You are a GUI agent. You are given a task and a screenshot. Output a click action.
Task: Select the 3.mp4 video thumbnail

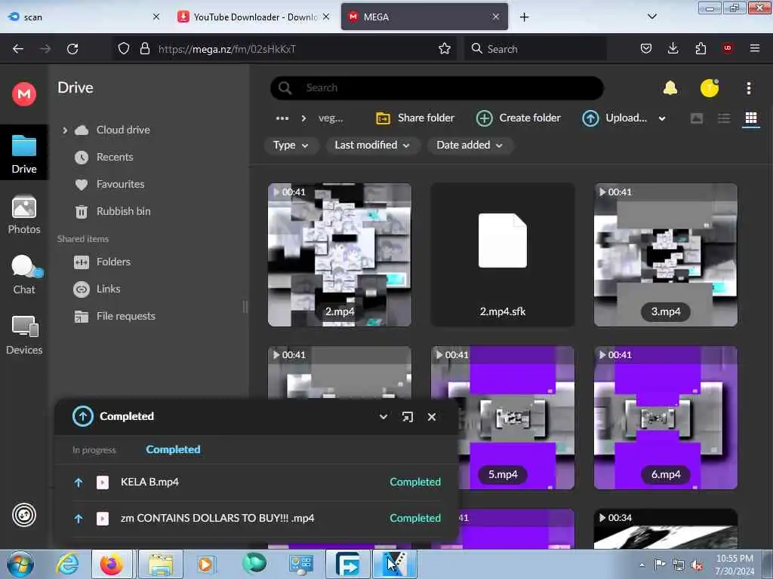point(666,255)
